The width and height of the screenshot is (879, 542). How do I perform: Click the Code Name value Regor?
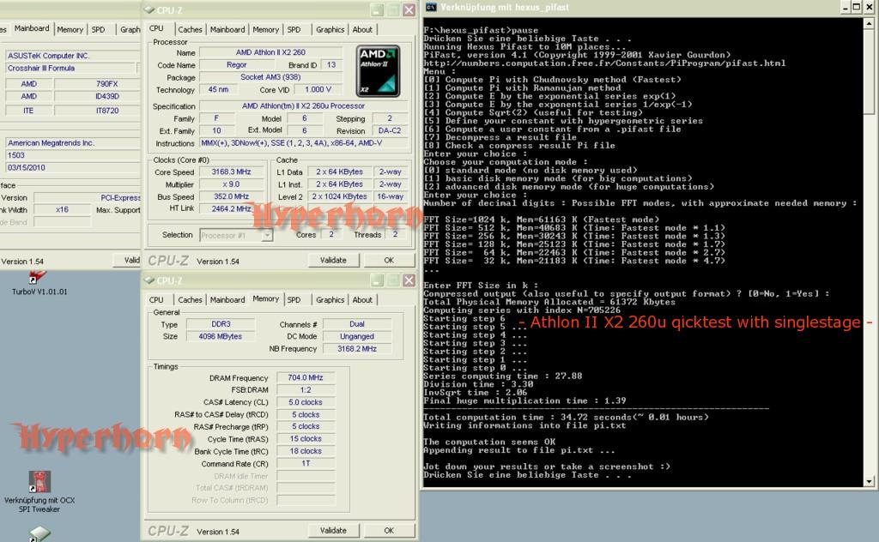[237, 64]
